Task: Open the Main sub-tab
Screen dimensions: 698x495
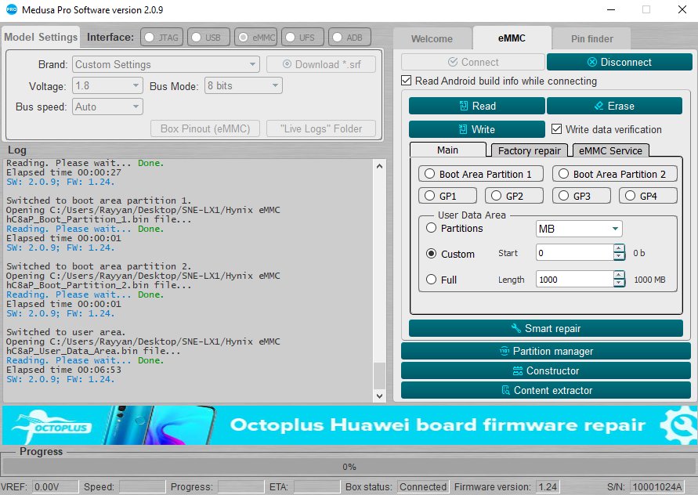Action: click(447, 150)
